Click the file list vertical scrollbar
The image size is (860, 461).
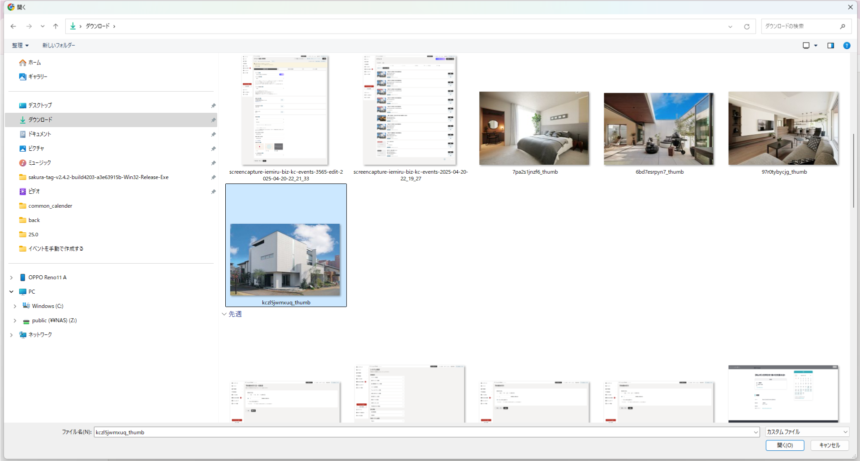[x=854, y=170]
